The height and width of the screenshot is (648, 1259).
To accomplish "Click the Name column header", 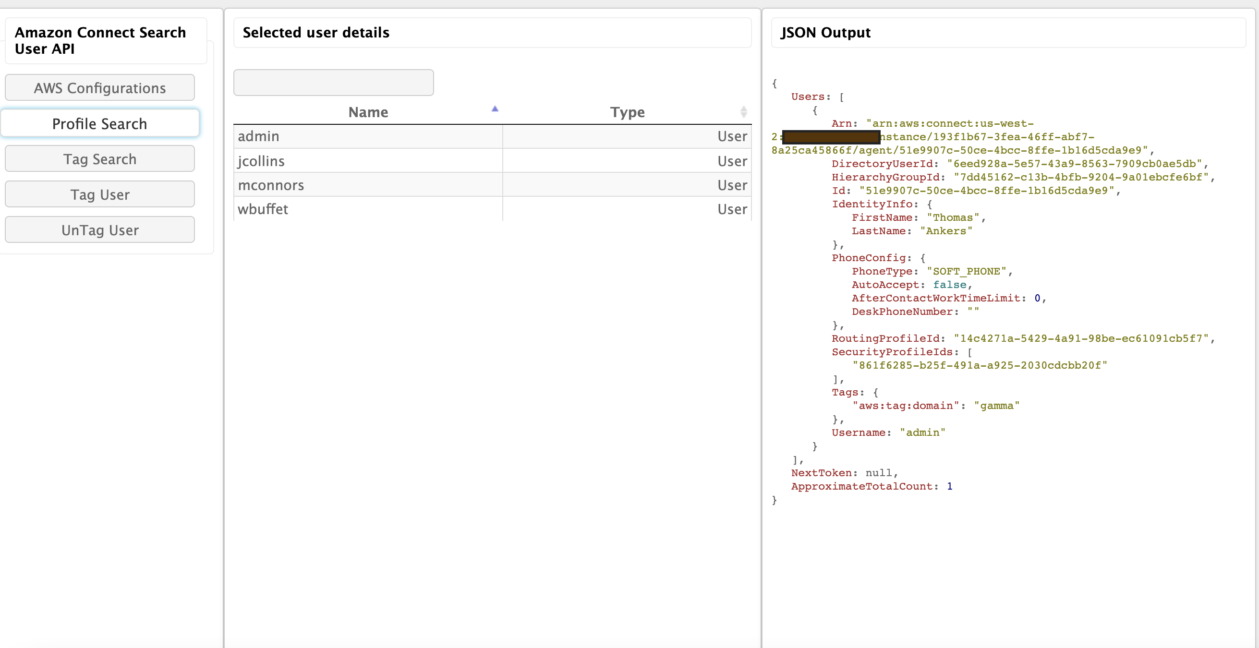I will pos(368,112).
